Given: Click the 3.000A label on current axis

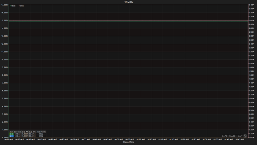Looking at the screenshot, I should coord(251,20).
